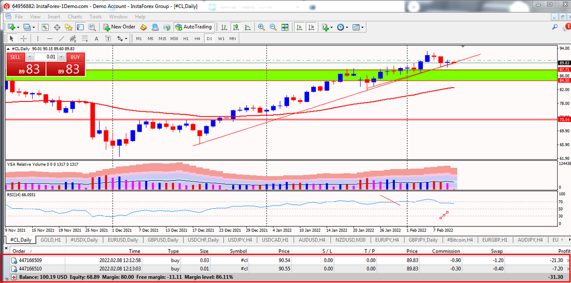571x283 pixels.
Task: Toggle the chart shift button
Action: (310, 27)
